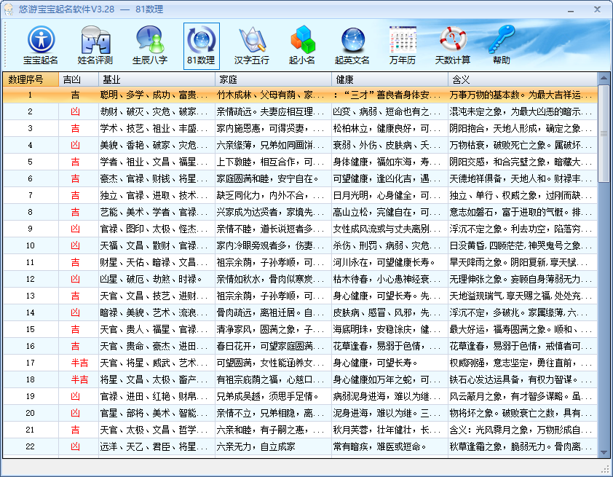Click 身心健康，可望长寿 cell in row 17
This screenshot has width=613, height=477.
389,363
